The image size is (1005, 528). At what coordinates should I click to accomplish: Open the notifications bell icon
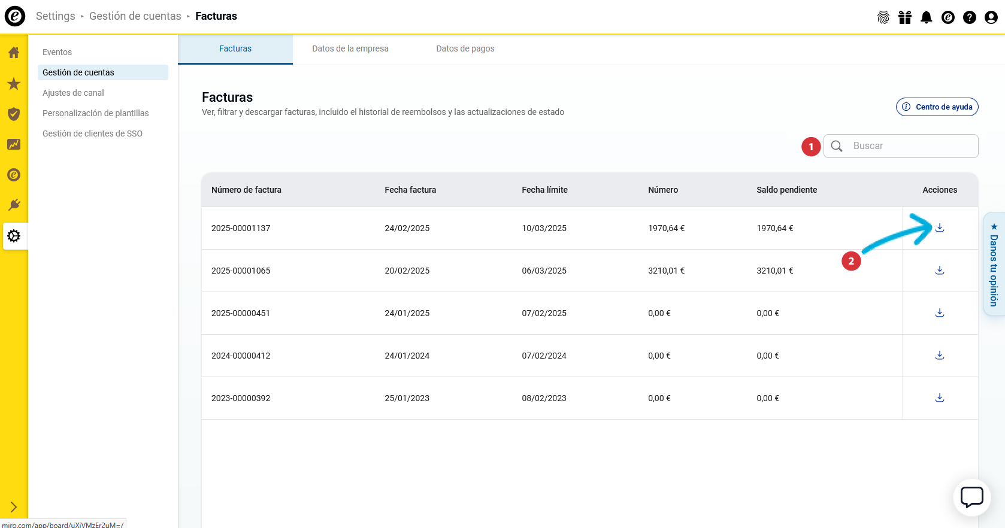click(x=927, y=17)
